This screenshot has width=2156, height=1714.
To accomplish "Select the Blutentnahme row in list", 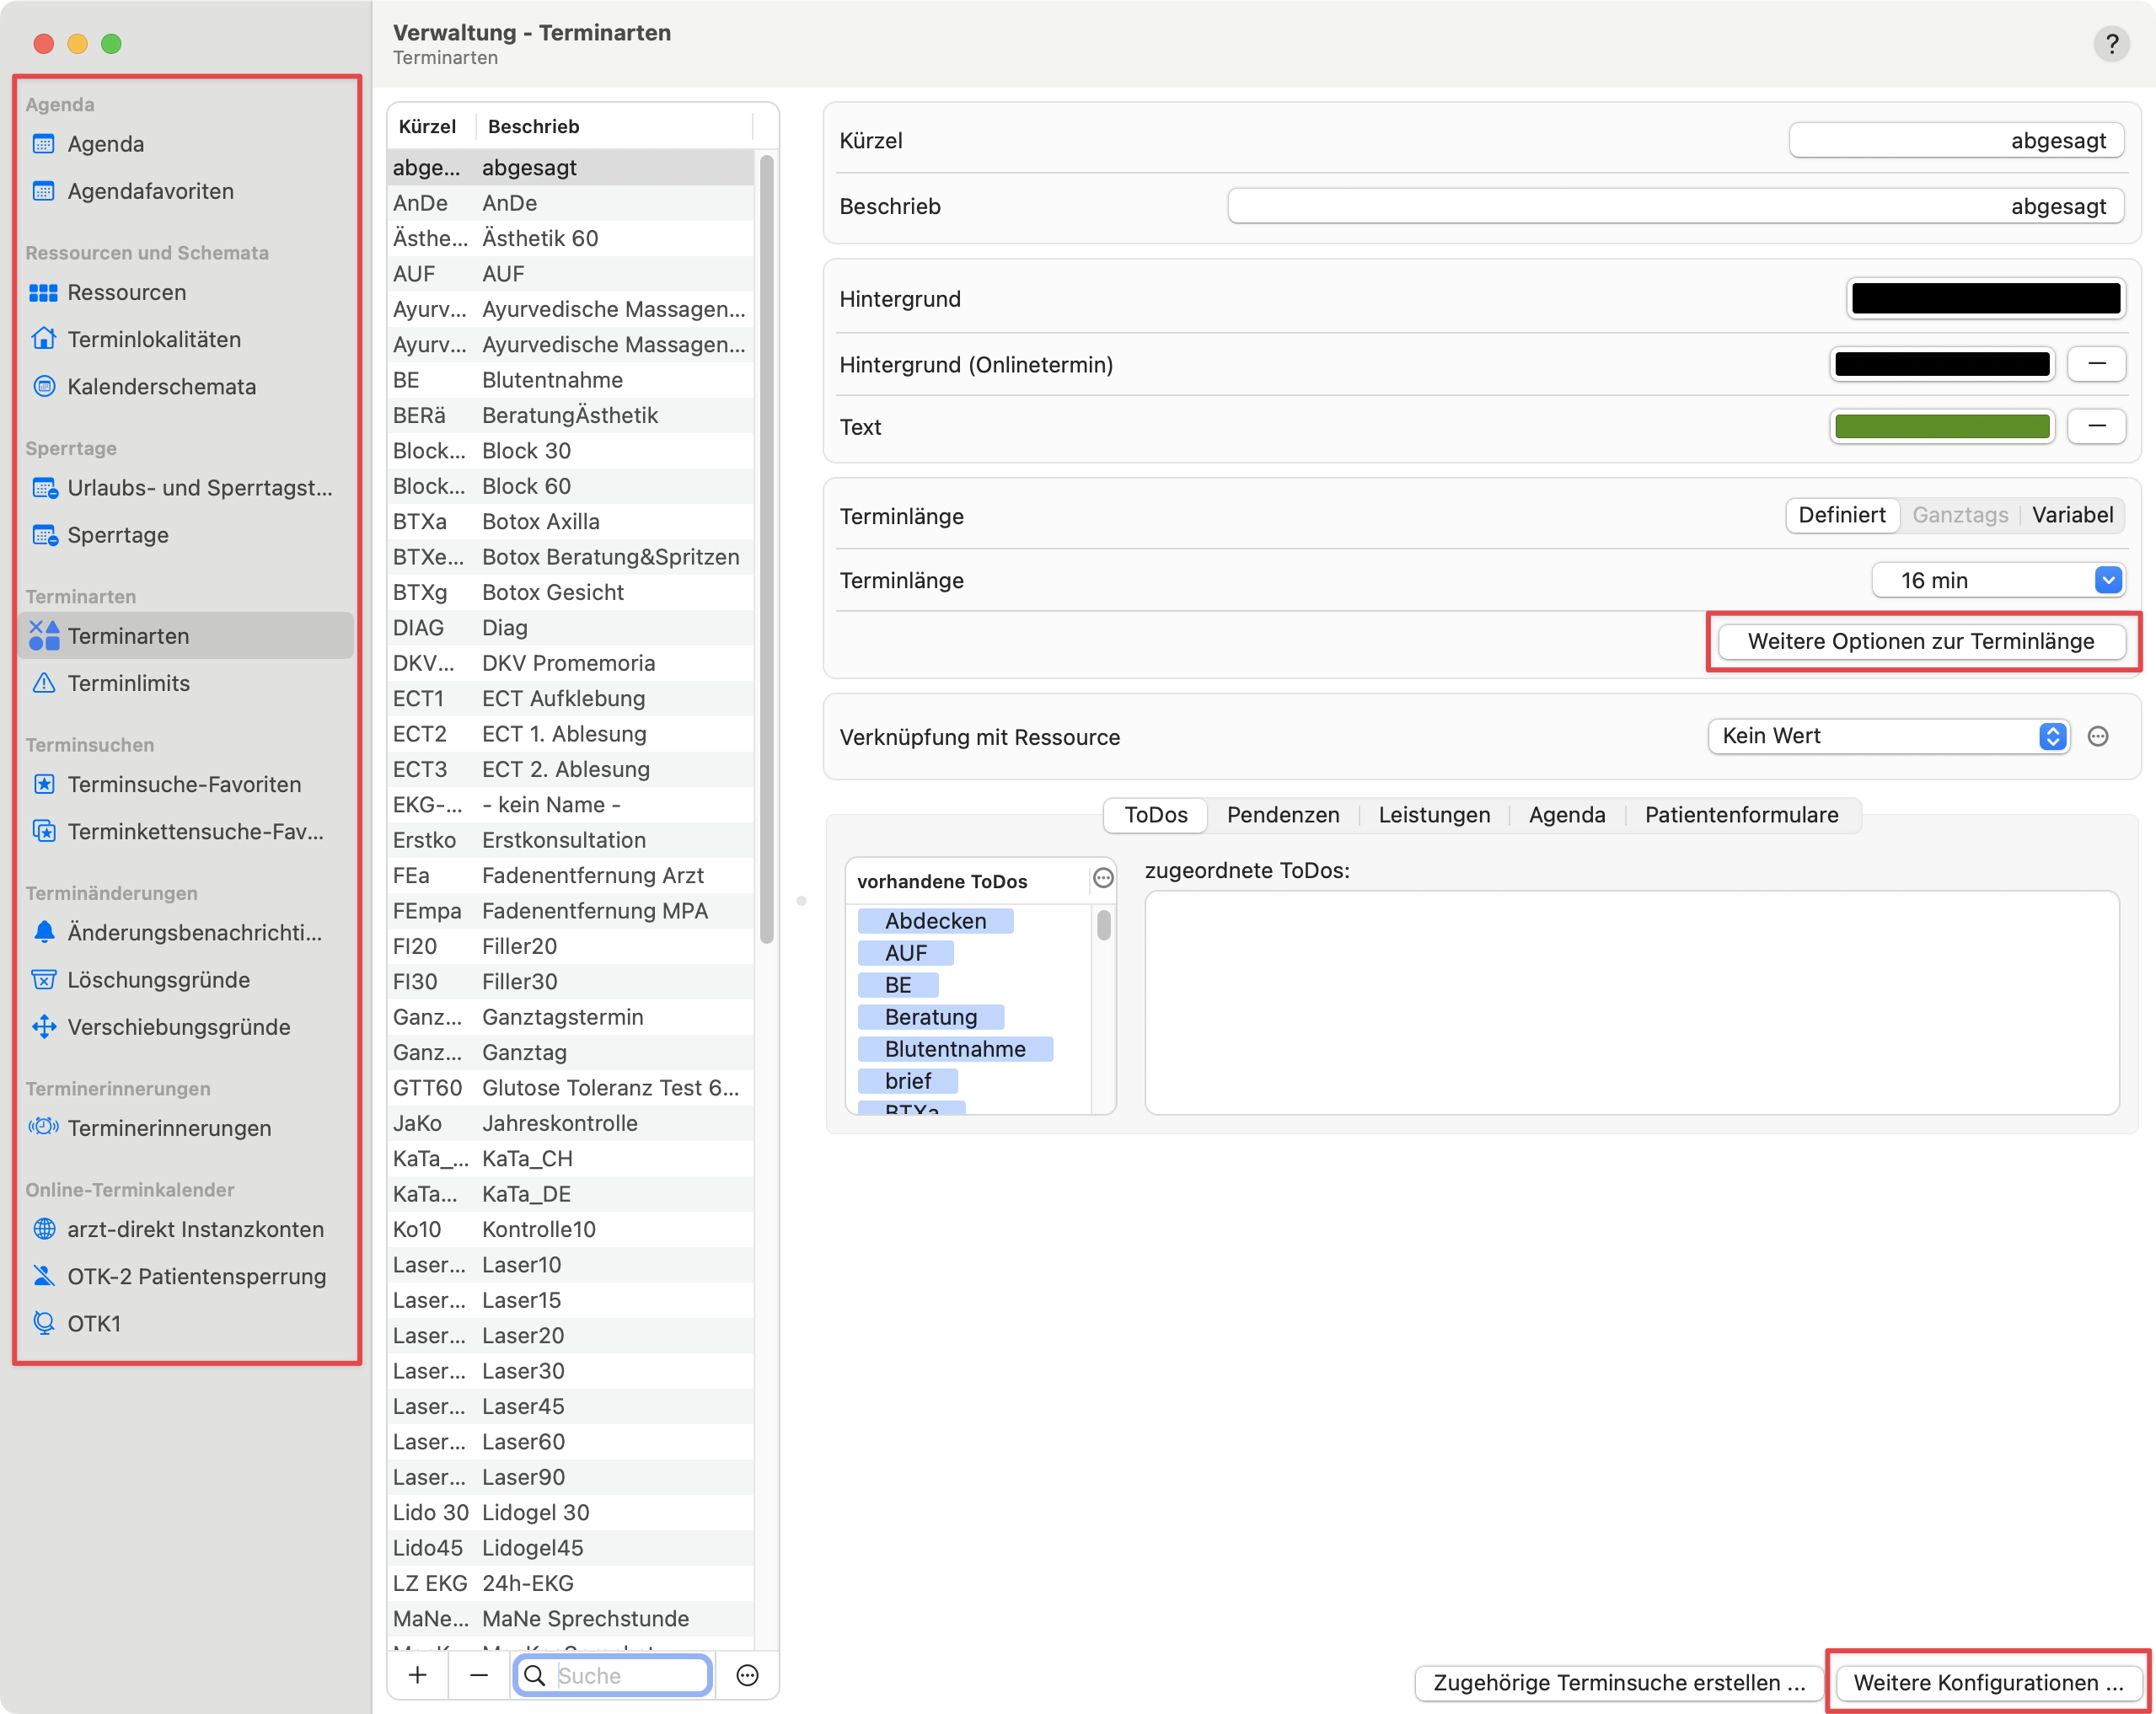I will [571, 380].
